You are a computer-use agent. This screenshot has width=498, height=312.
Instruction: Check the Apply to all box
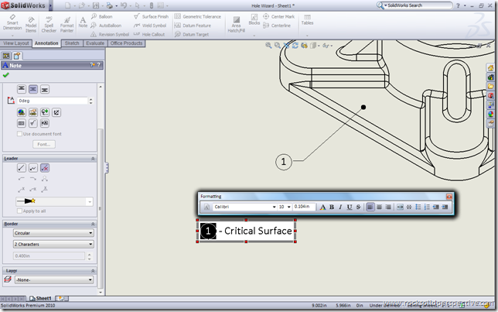click(x=19, y=211)
